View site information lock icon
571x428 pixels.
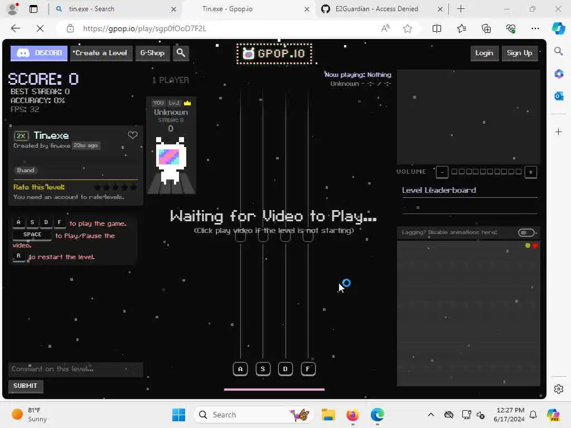[70, 28]
